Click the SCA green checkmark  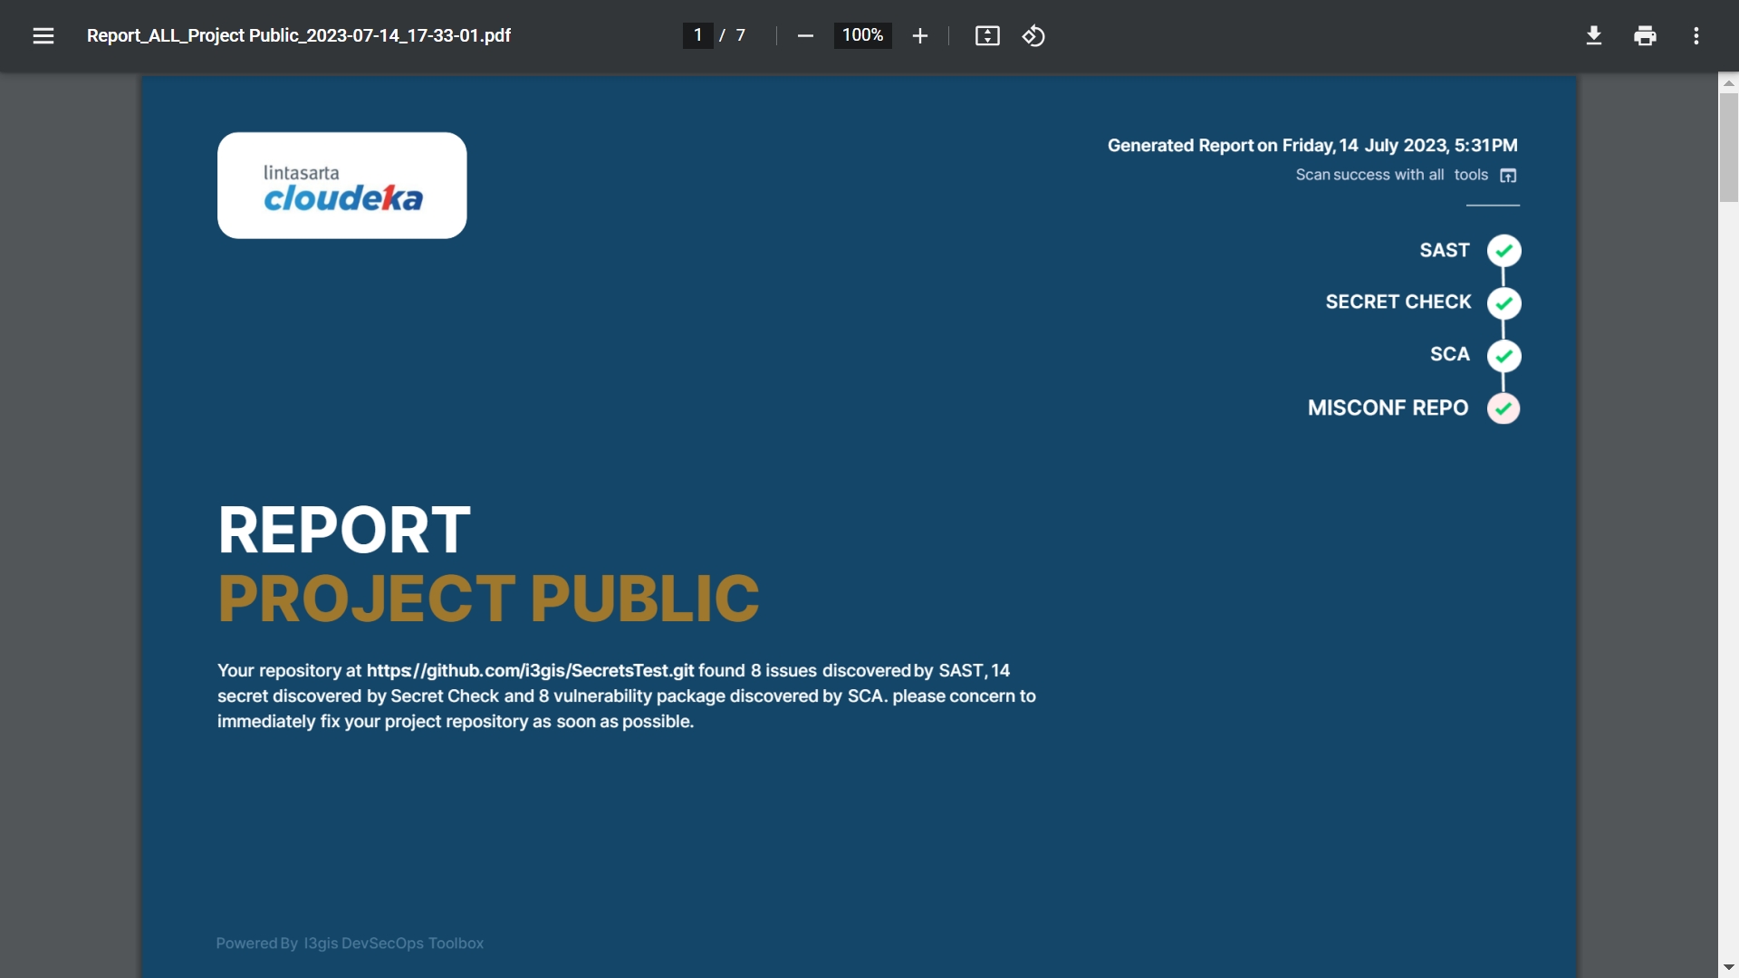[1504, 355]
